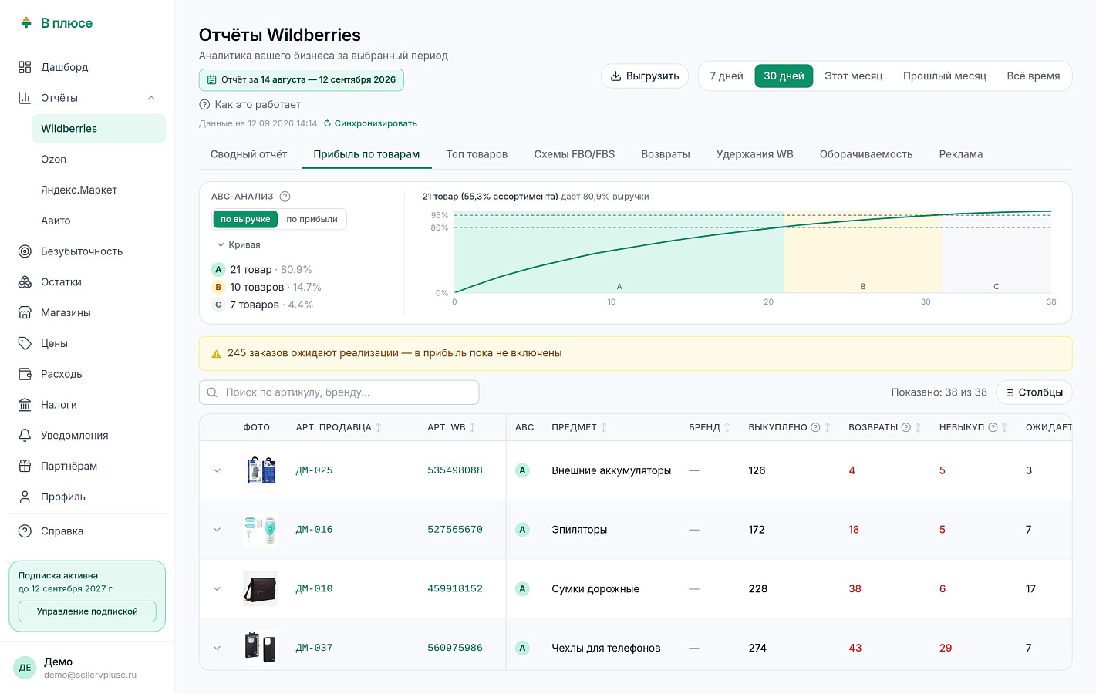The height and width of the screenshot is (694, 1096).
Task: Click the sort icon next to АРТ. ПРОДАВЦА
Action: pos(379,427)
